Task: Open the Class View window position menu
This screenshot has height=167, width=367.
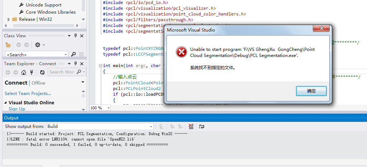Action: click(x=69, y=36)
